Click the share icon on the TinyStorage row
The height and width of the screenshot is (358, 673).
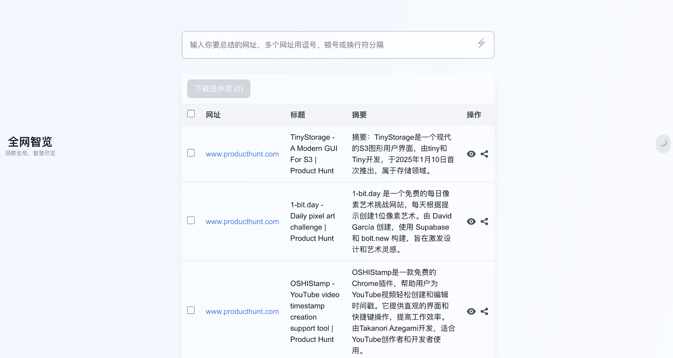tap(485, 154)
